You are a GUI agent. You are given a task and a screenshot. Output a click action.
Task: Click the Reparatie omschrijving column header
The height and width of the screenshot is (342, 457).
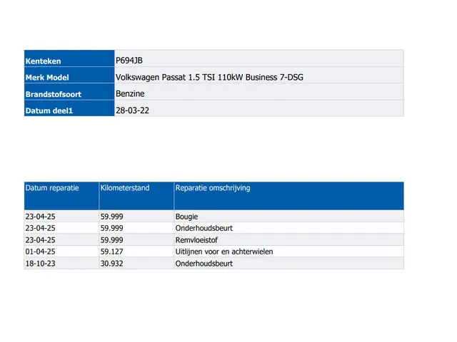click(x=212, y=188)
